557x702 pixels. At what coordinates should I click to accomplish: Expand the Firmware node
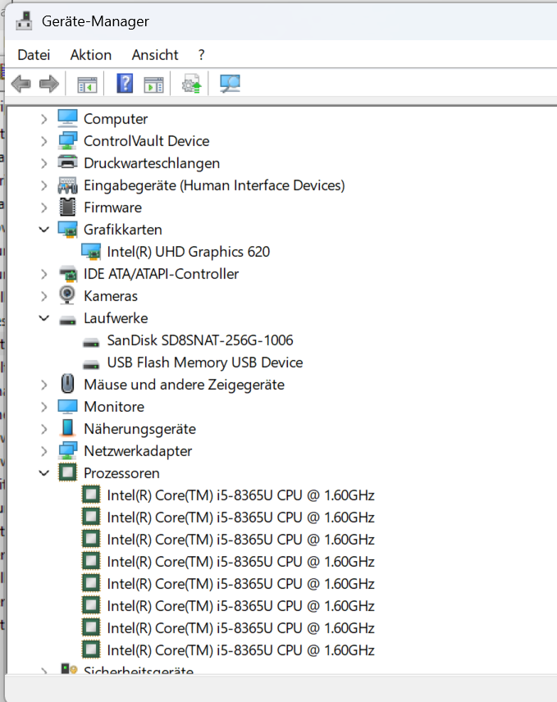[43, 207]
